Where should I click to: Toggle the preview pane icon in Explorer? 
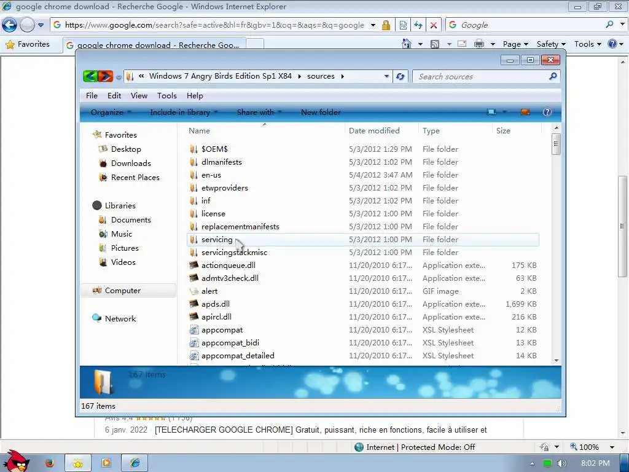525,112
